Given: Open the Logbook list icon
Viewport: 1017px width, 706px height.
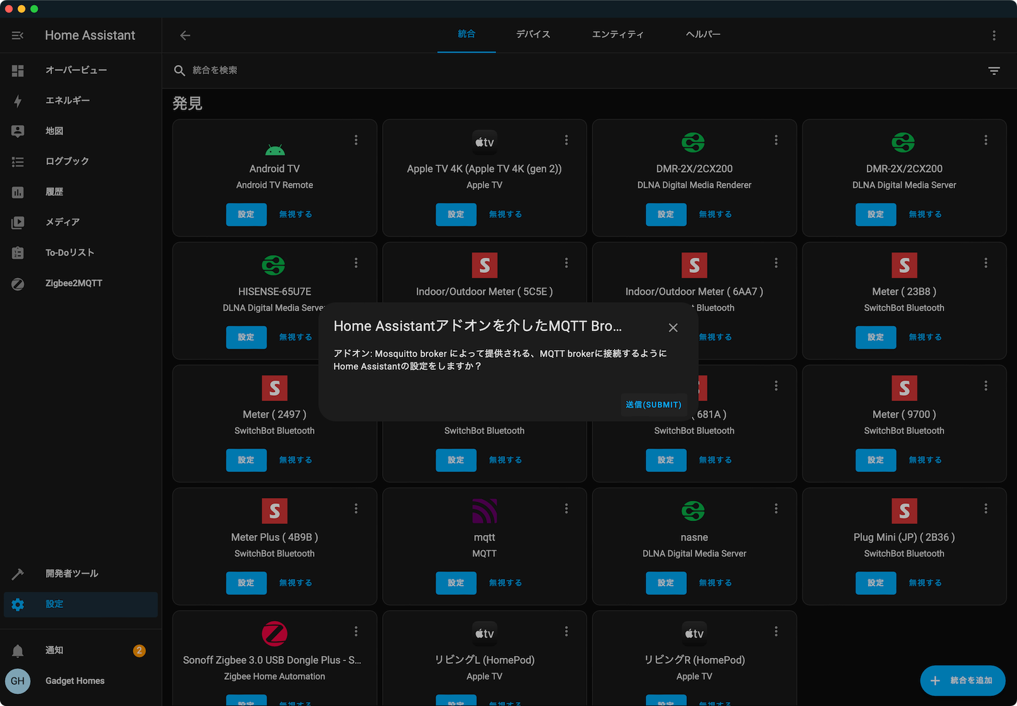Looking at the screenshot, I should [x=18, y=161].
